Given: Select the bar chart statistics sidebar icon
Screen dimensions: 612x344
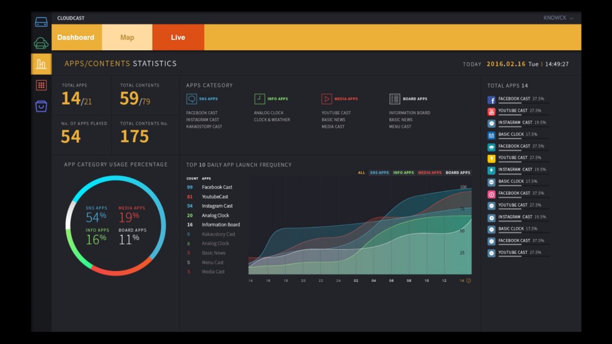Looking at the screenshot, I should click(41, 64).
